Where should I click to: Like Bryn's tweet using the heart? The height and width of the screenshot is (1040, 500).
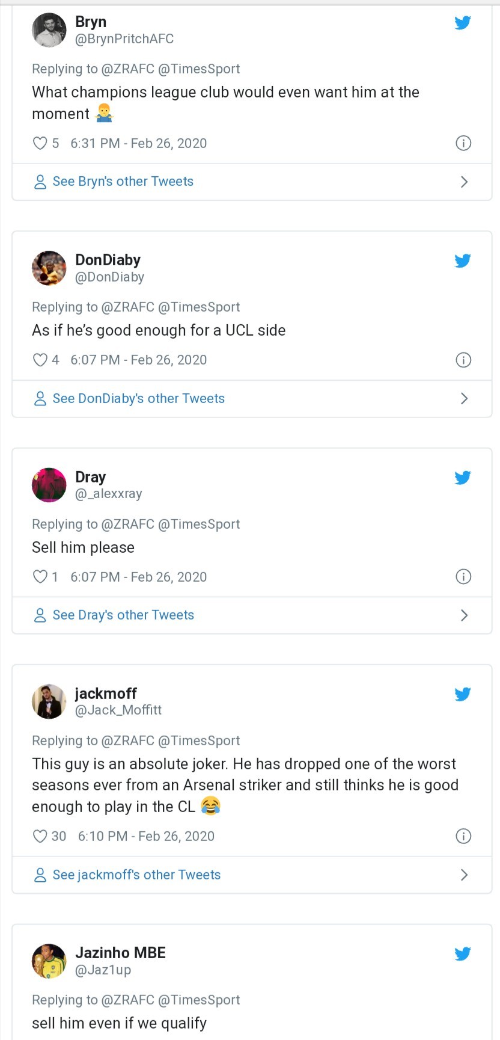40,143
